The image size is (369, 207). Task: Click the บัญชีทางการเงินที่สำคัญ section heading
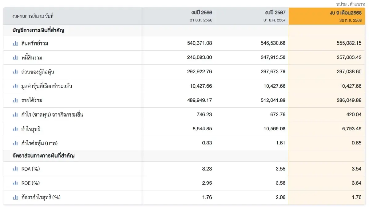(38, 30)
